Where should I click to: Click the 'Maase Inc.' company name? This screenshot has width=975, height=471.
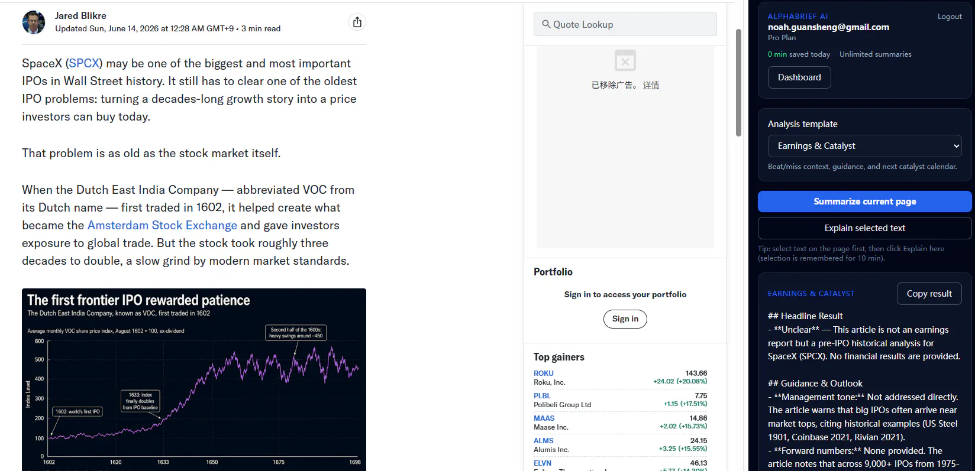pyautogui.click(x=551, y=427)
